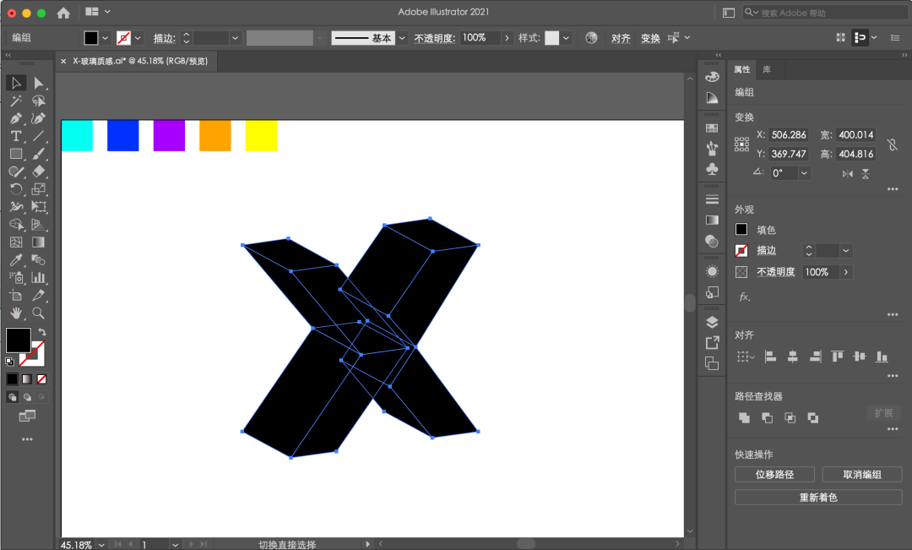Select the Zoom tool
The image size is (912, 550).
click(x=38, y=313)
